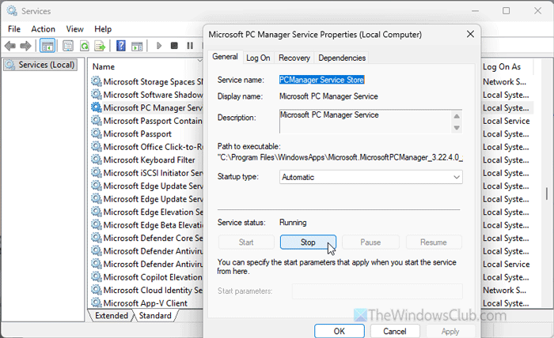Click gear icon beside Microsoft App-V Client
The width and height of the screenshot is (554, 338).
(96, 302)
